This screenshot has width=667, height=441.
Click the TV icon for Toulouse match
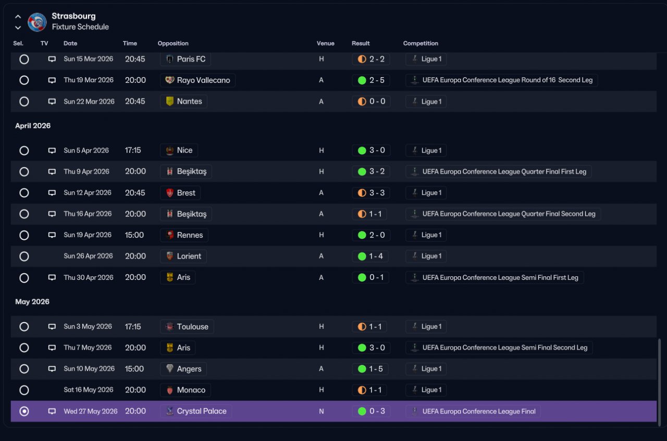[x=52, y=327]
